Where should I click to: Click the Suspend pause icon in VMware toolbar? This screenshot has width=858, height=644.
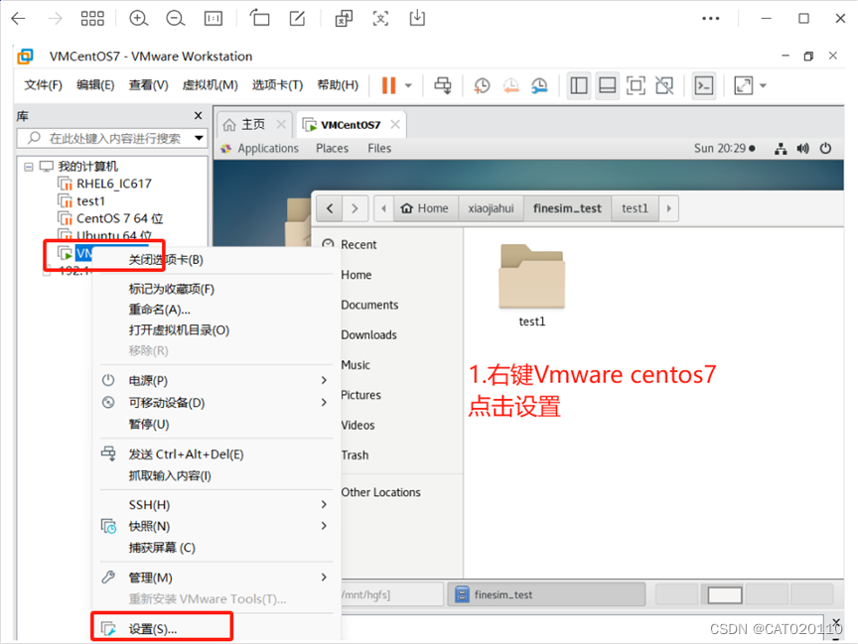point(388,86)
